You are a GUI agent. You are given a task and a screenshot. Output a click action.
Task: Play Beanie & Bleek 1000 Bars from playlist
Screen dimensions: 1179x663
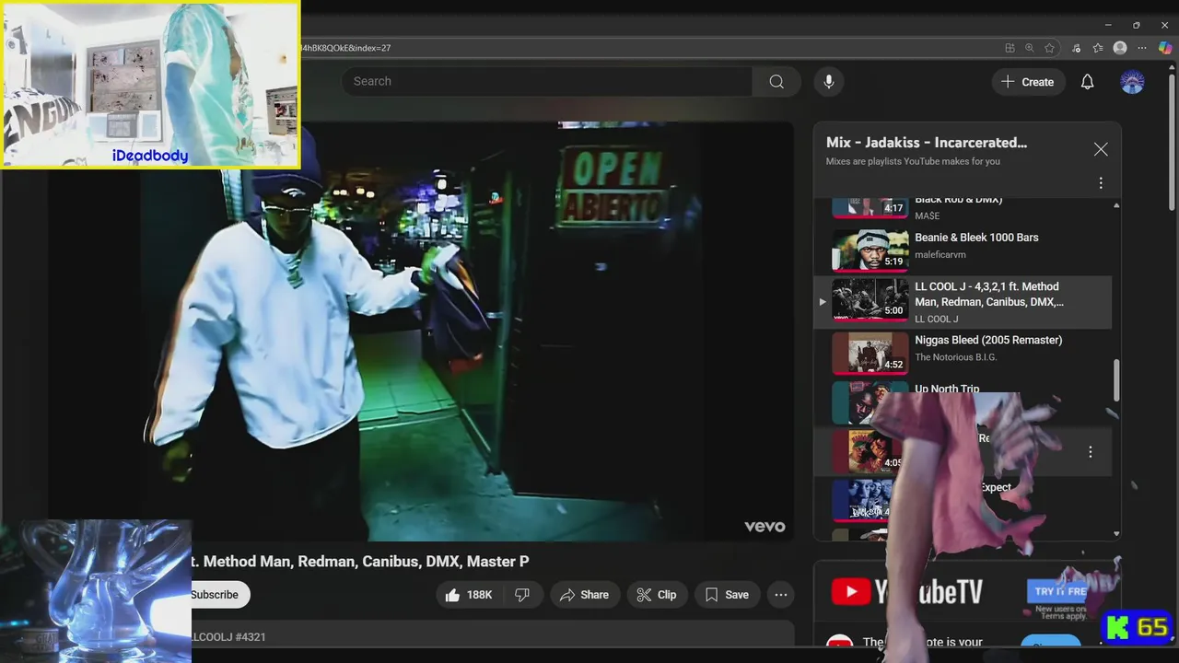pyautogui.click(x=976, y=238)
